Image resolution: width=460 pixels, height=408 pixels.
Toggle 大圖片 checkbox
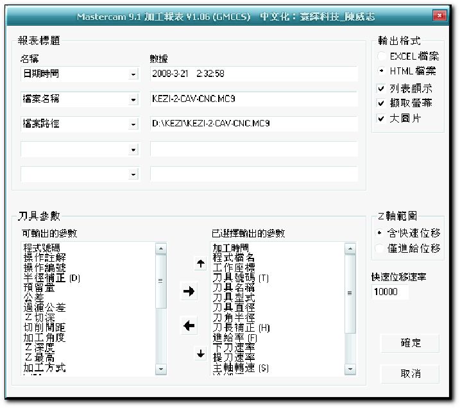pyautogui.click(x=381, y=119)
